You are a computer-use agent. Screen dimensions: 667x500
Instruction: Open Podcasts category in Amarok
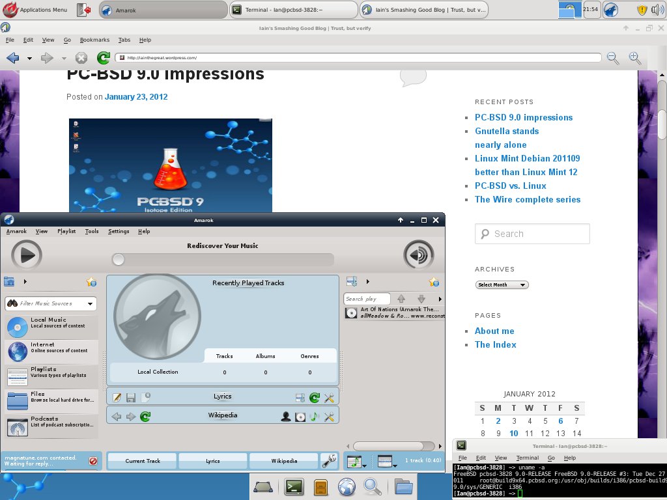tap(51, 426)
